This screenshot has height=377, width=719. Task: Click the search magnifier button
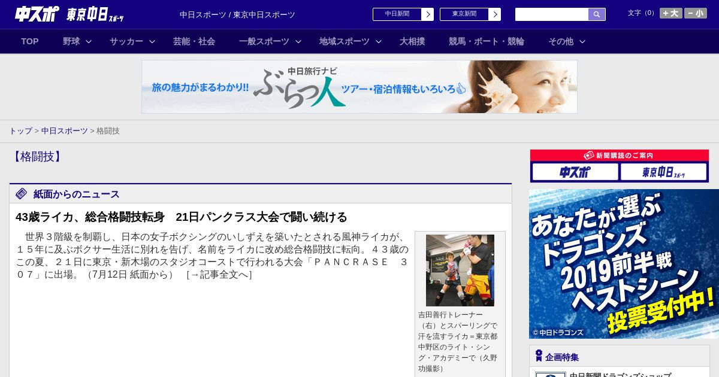597,14
